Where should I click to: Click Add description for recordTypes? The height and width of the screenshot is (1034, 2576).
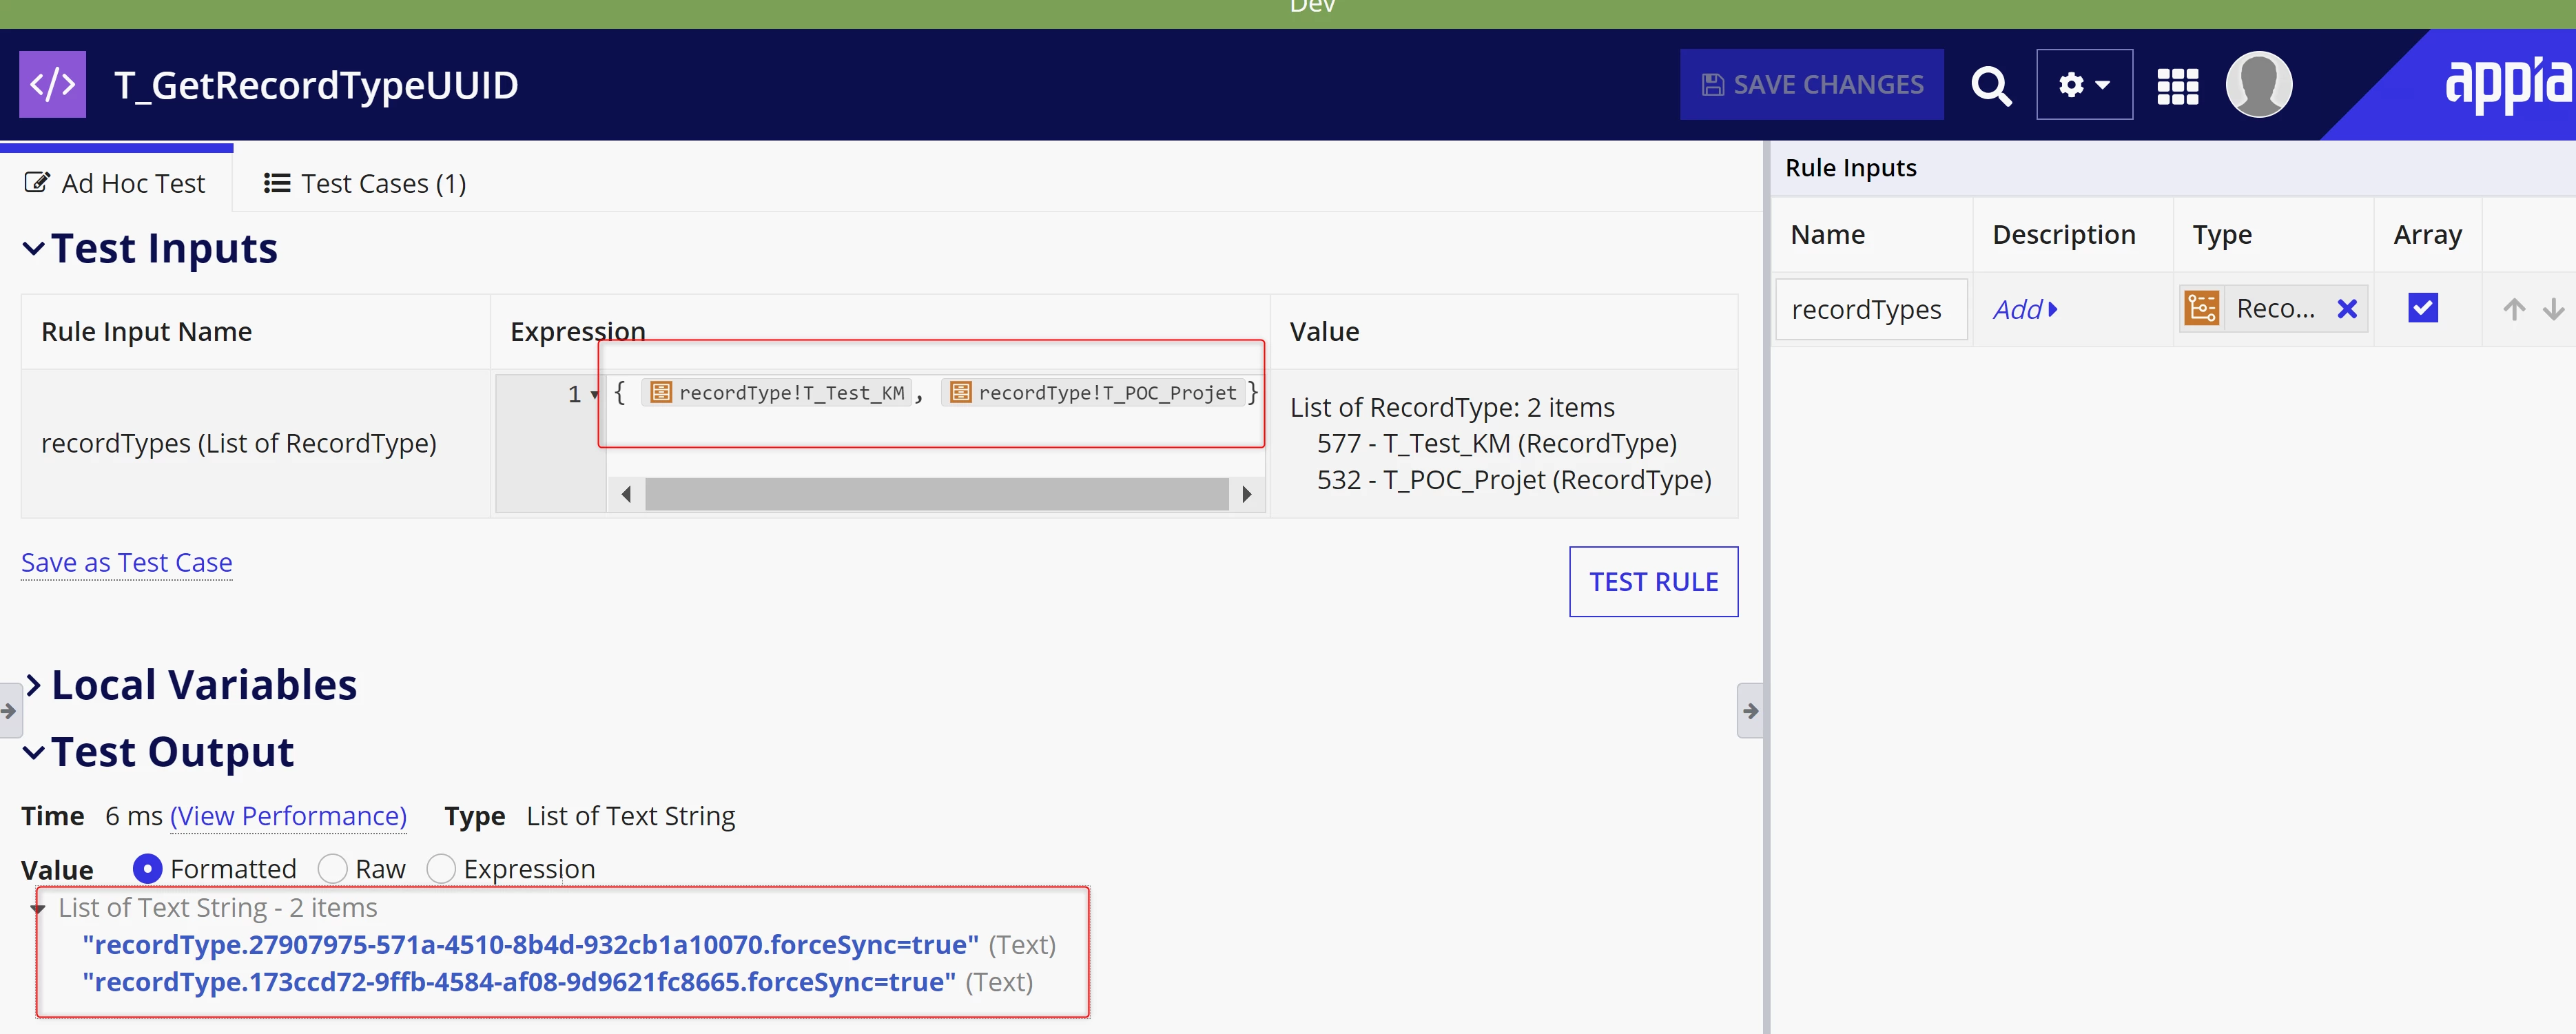[2025, 310]
